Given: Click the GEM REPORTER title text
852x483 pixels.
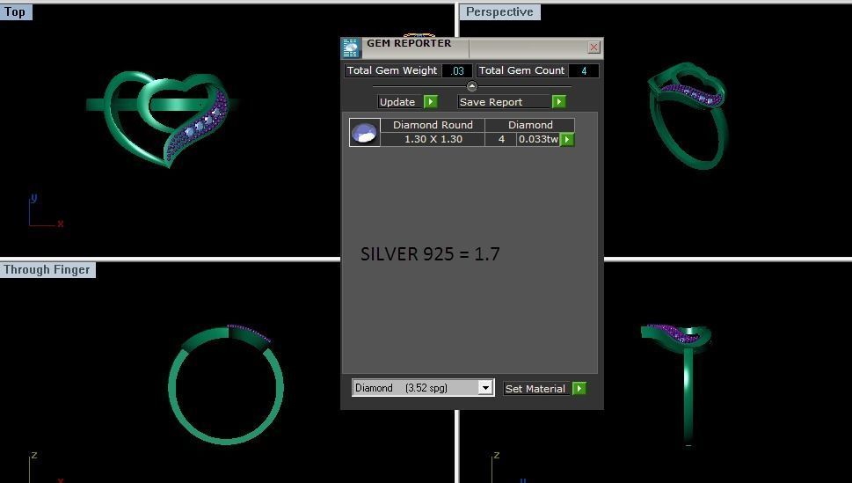Looking at the screenshot, I should (x=409, y=43).
